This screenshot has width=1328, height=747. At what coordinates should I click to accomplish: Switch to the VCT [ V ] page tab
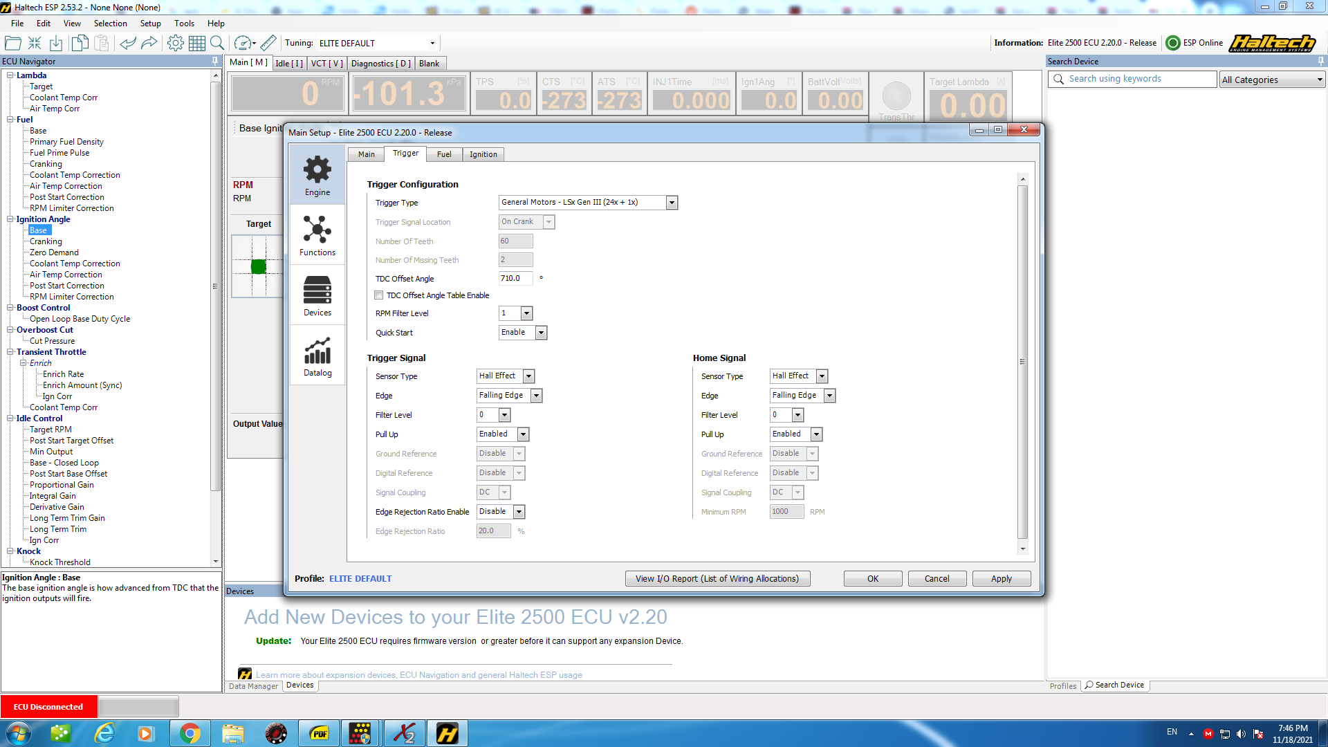(327, 64)
